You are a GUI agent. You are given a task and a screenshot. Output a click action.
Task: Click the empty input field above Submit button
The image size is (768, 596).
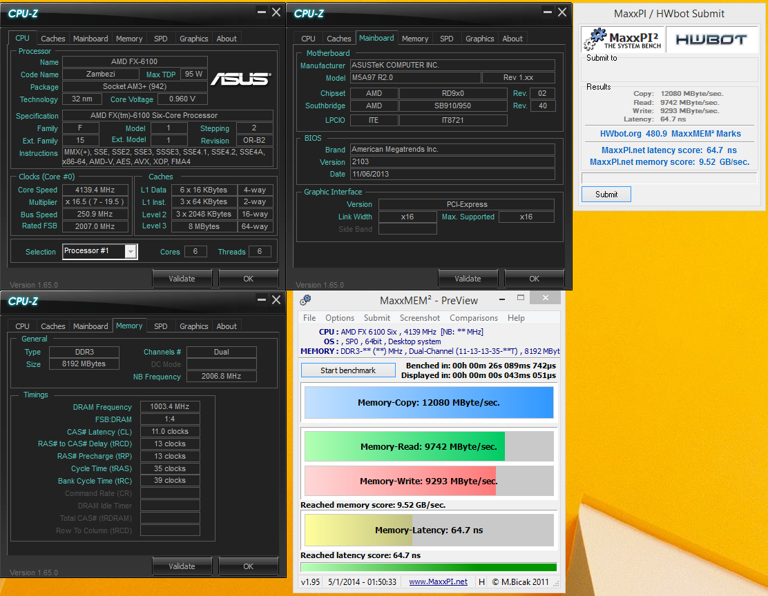coord(669,177)
